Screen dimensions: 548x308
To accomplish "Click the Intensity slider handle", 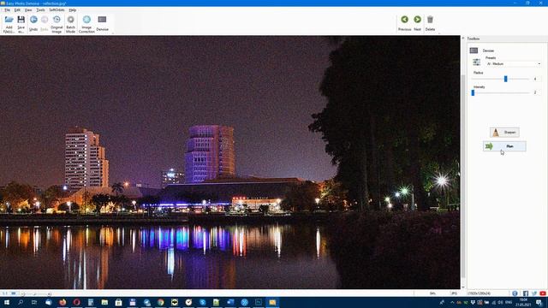I will [473, 93].
